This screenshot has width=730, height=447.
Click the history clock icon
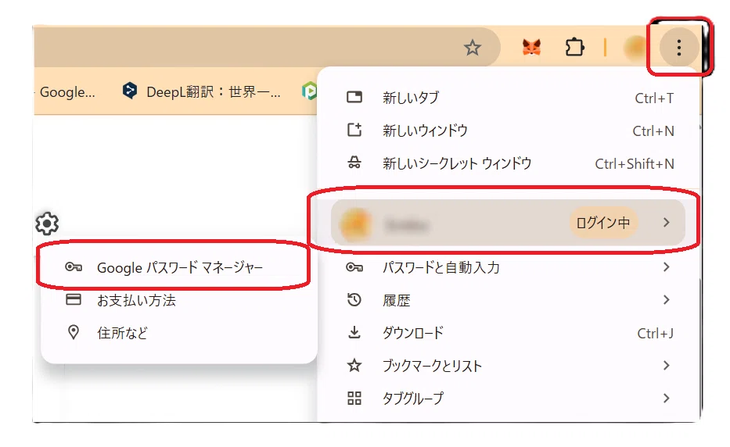point(354,299)
